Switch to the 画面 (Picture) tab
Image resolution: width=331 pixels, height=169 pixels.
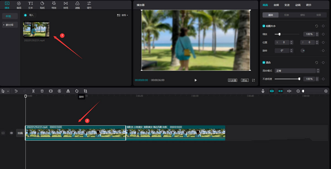coord(265,5)
